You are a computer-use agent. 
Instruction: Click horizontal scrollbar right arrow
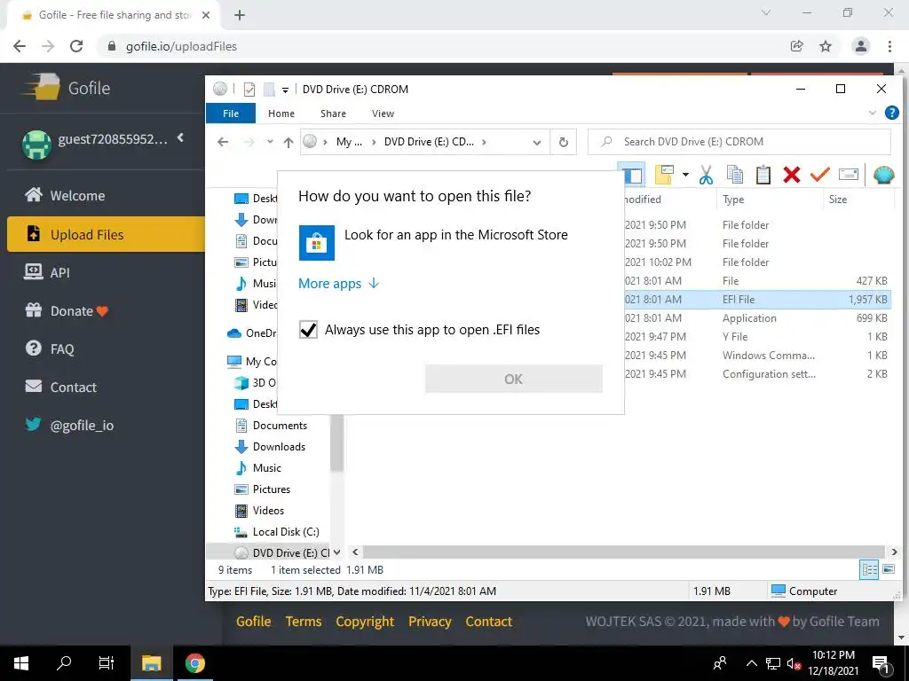tap(894, 552)
